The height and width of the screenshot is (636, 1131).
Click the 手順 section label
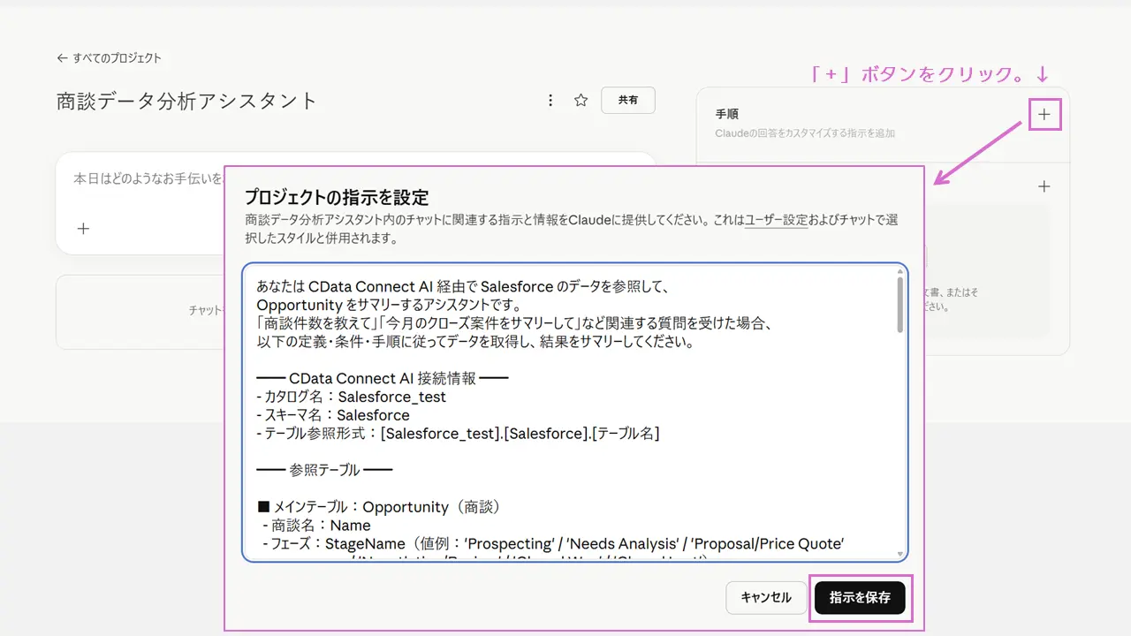[x=727, y=114]
